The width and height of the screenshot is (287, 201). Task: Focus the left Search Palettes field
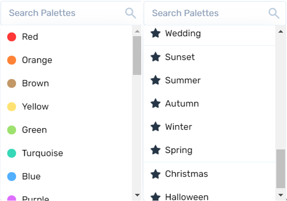point(71,13)
